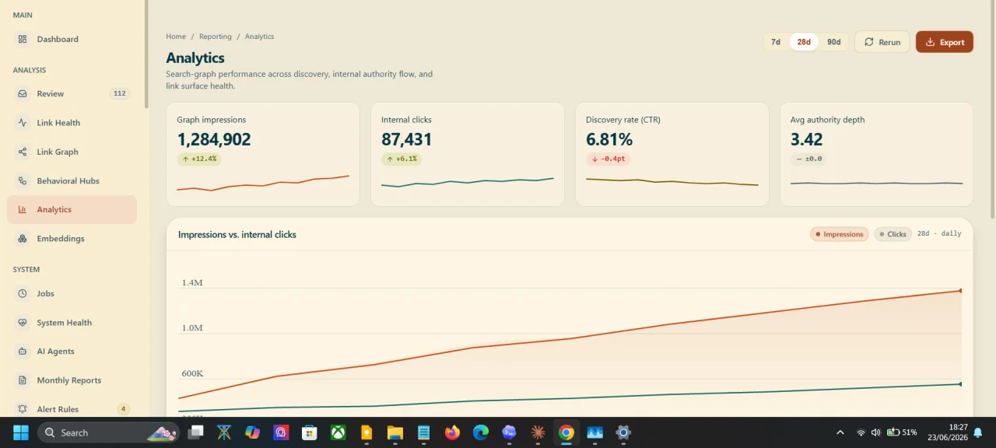Select the 7d time range

click(x=776, y=42)
